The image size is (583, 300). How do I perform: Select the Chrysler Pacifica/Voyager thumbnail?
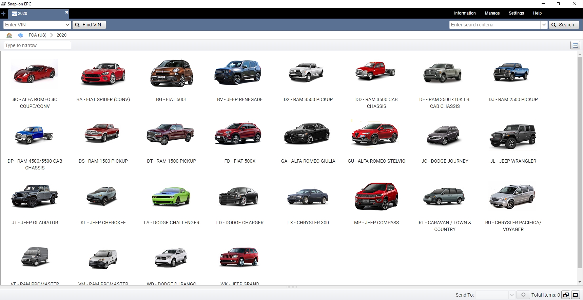(512, 197)
